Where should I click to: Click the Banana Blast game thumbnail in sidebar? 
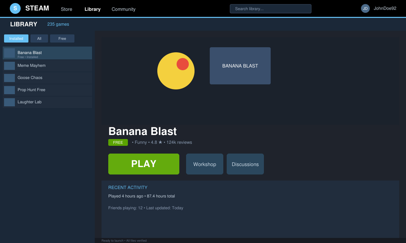tap(9, 53)
